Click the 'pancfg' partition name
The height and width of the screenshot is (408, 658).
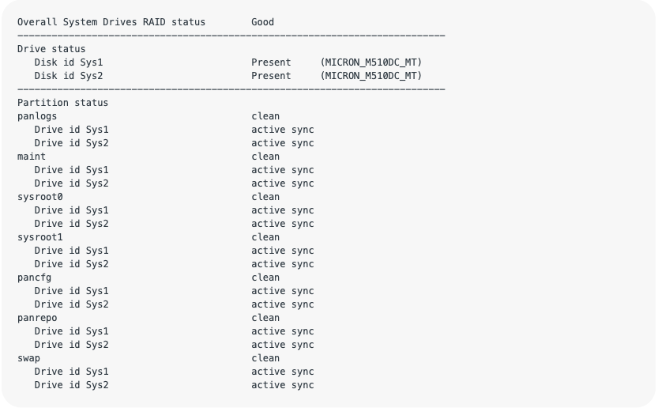tap(34, 278)
